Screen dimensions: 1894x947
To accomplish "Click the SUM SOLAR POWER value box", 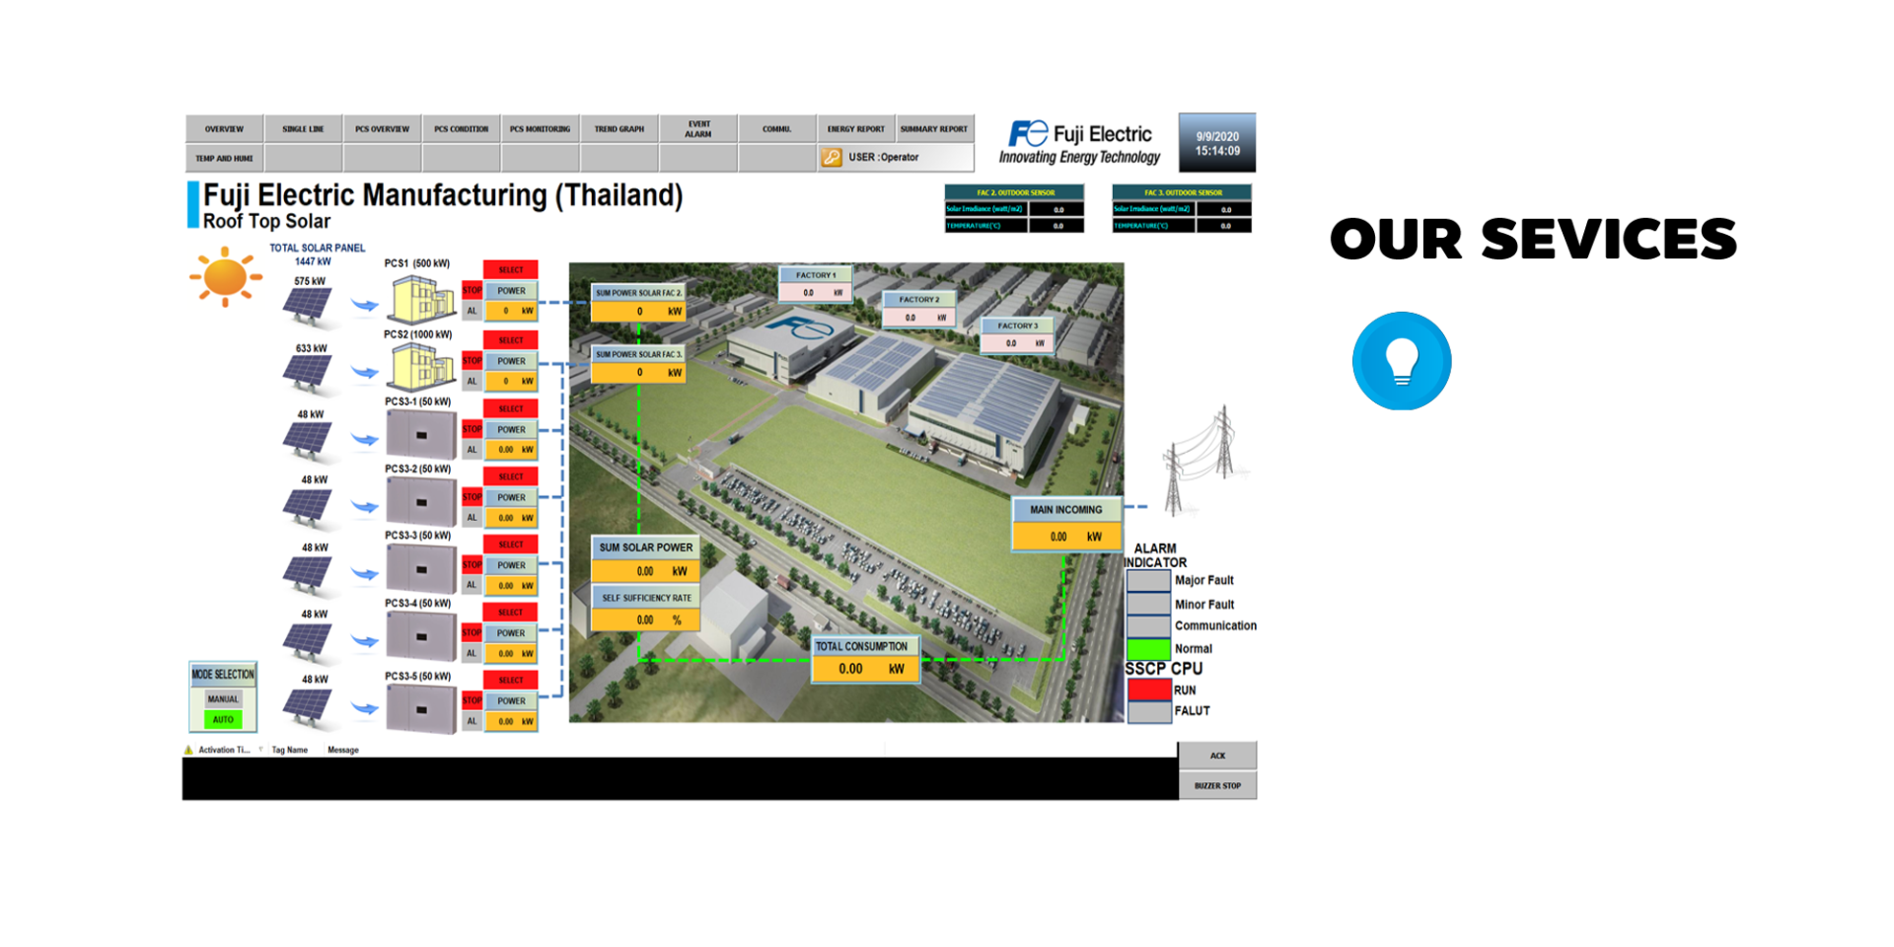I will [645, 571].
